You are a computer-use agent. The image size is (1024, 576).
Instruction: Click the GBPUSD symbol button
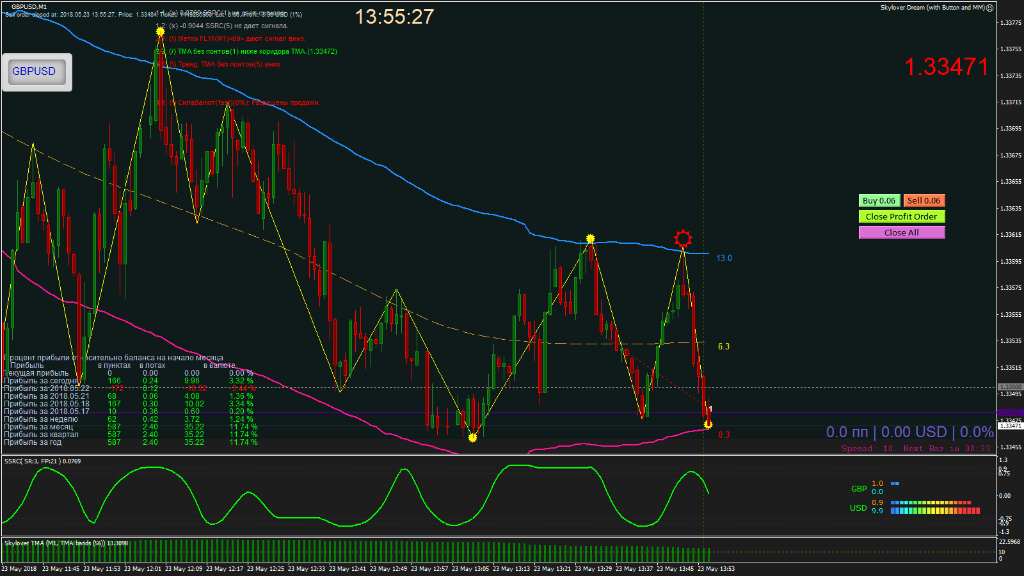point(36,72)
